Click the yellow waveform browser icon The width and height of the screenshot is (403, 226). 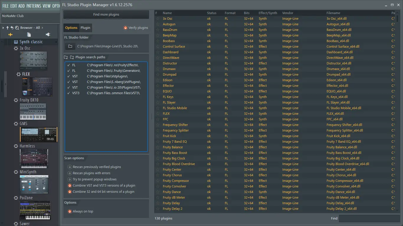pos(10,35)
